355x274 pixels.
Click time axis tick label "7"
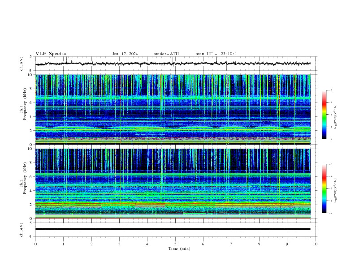(231, 244)
